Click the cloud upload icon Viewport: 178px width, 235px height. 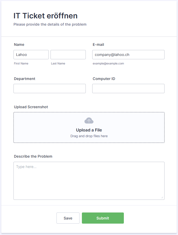click(89, 121)
